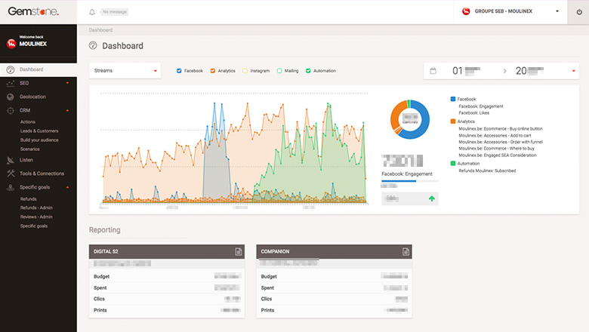Click the COMPANION report header

click(x=334, y=251)
